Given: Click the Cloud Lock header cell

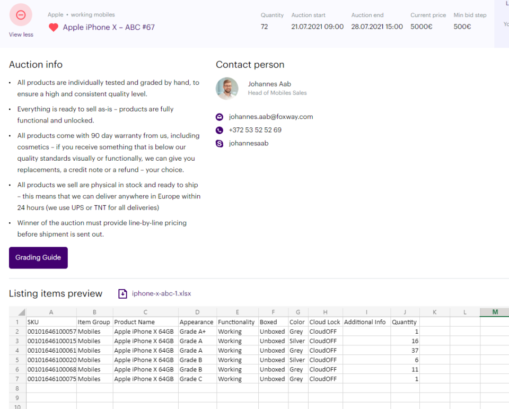Looking at the screenshot, I should [x=325, y=322].
